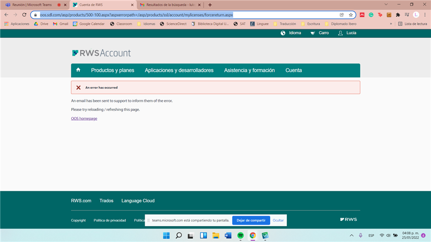Open Microsoft Word from the taskbar
Screen dimensions: 431x242
coord(228,235)
